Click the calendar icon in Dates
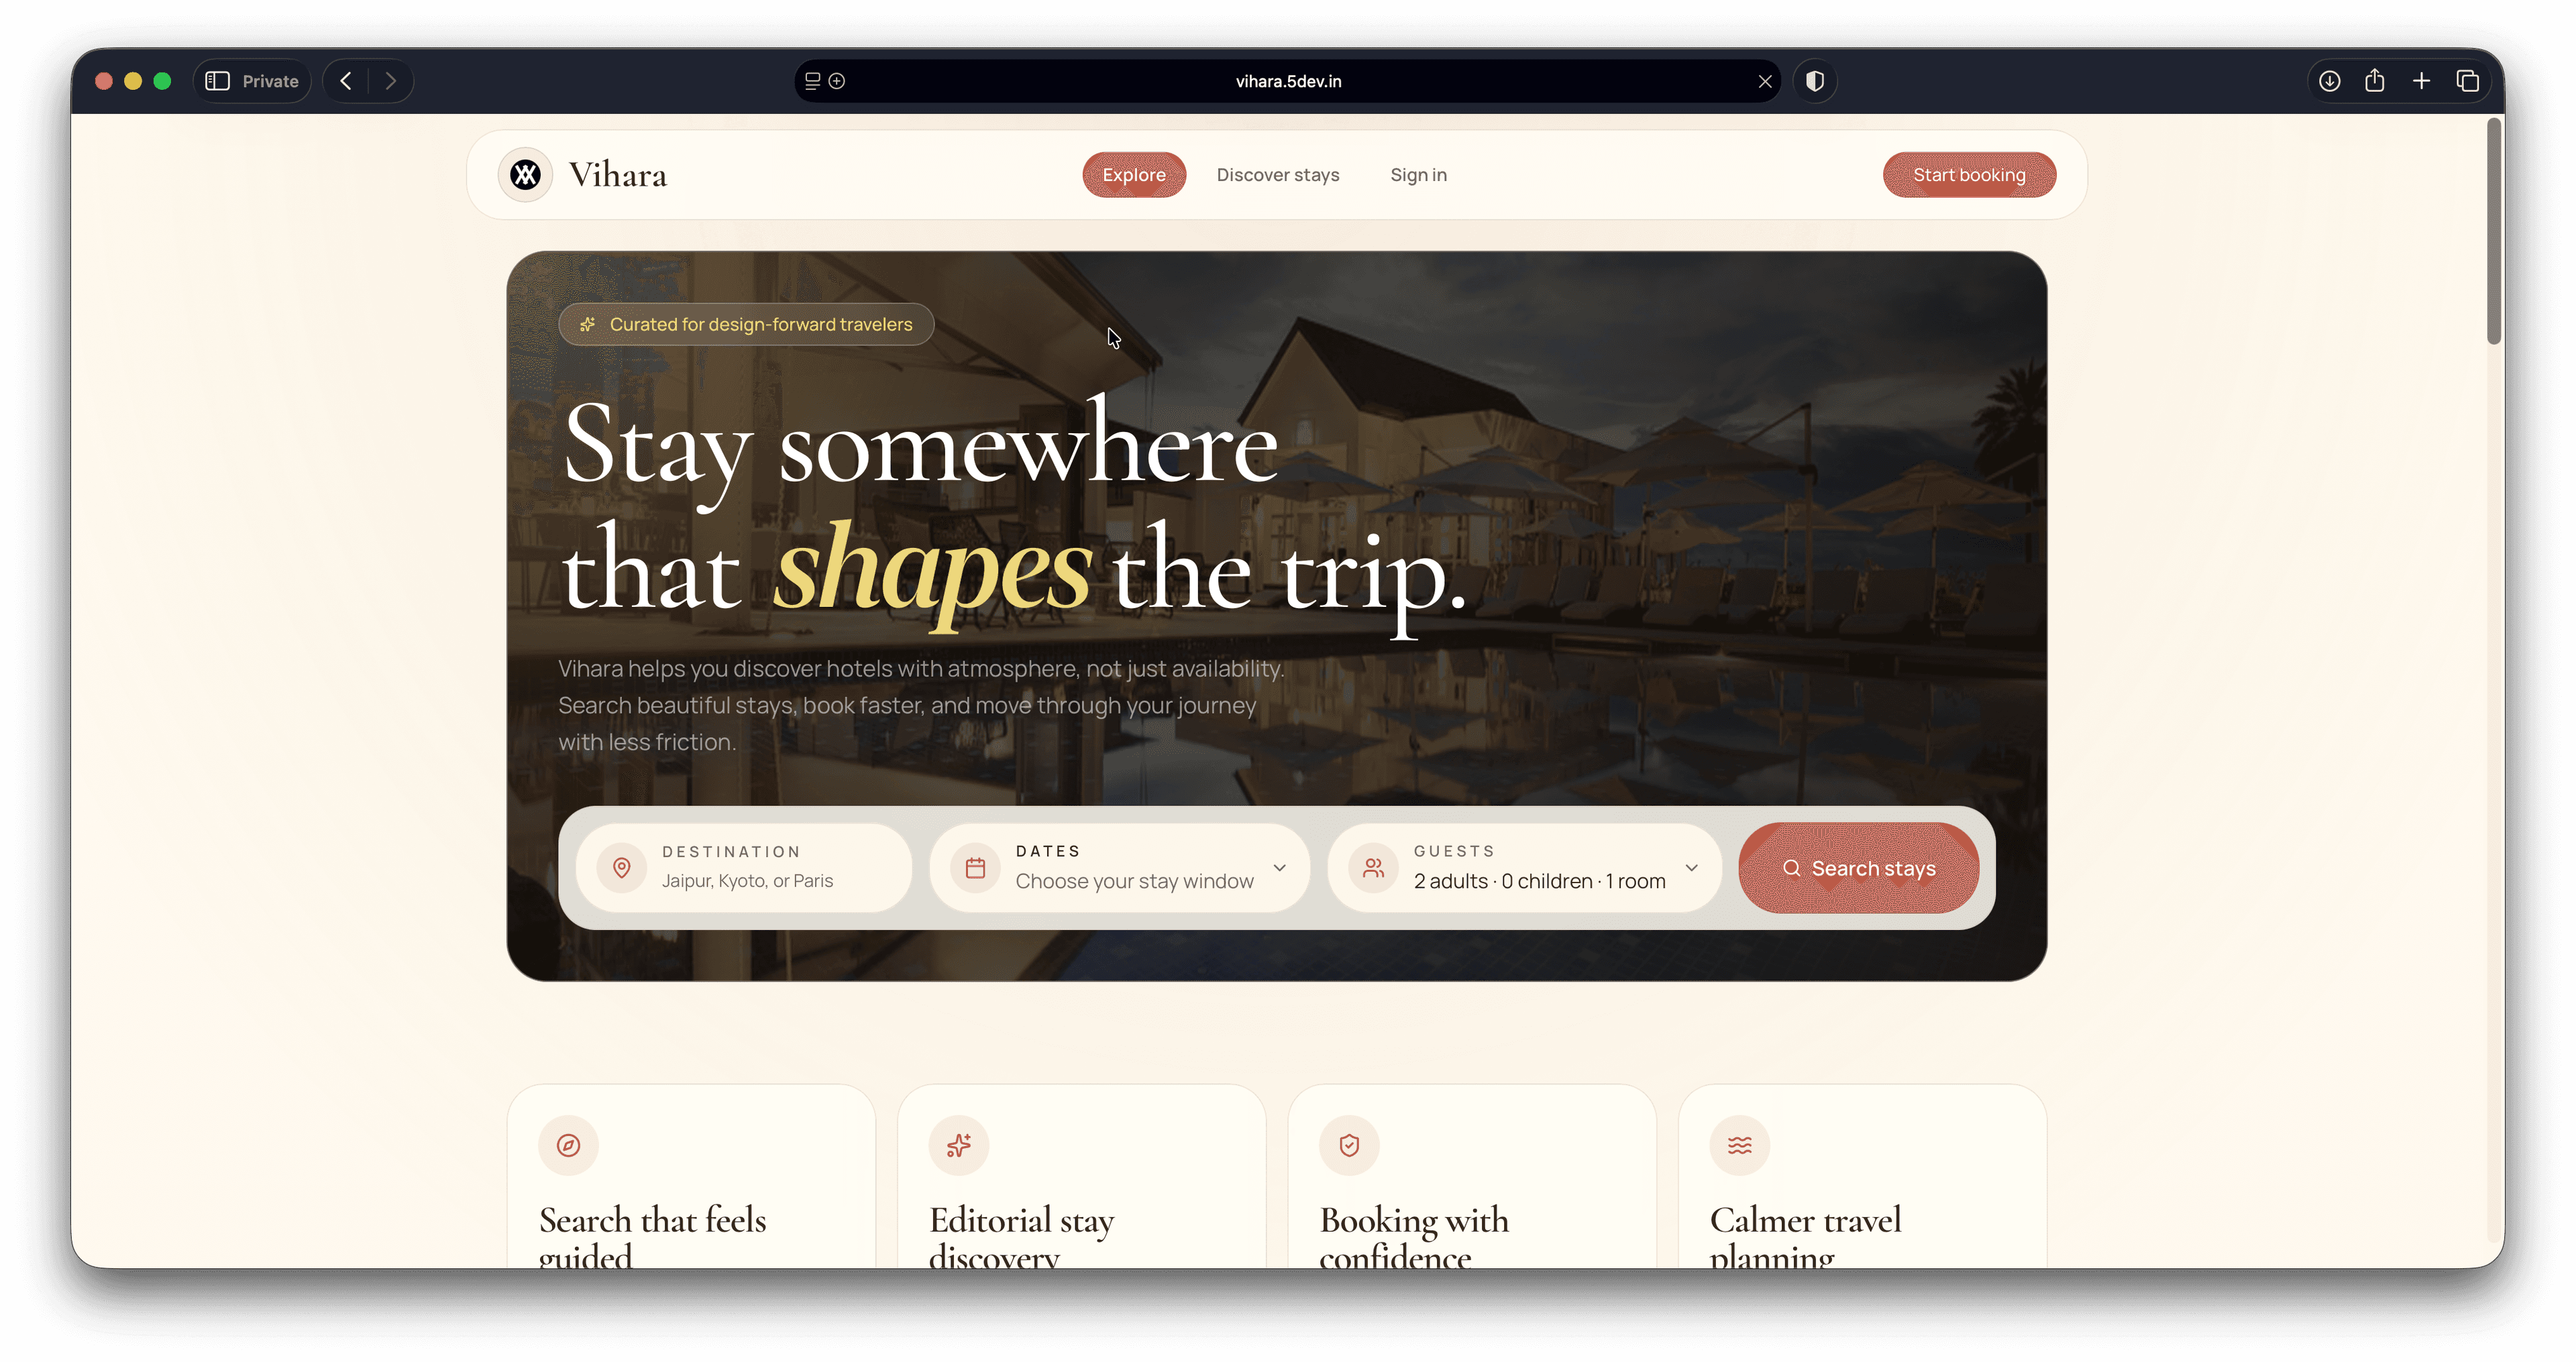The width and height of the screenshot is (2576, 1362). (975, 868)
